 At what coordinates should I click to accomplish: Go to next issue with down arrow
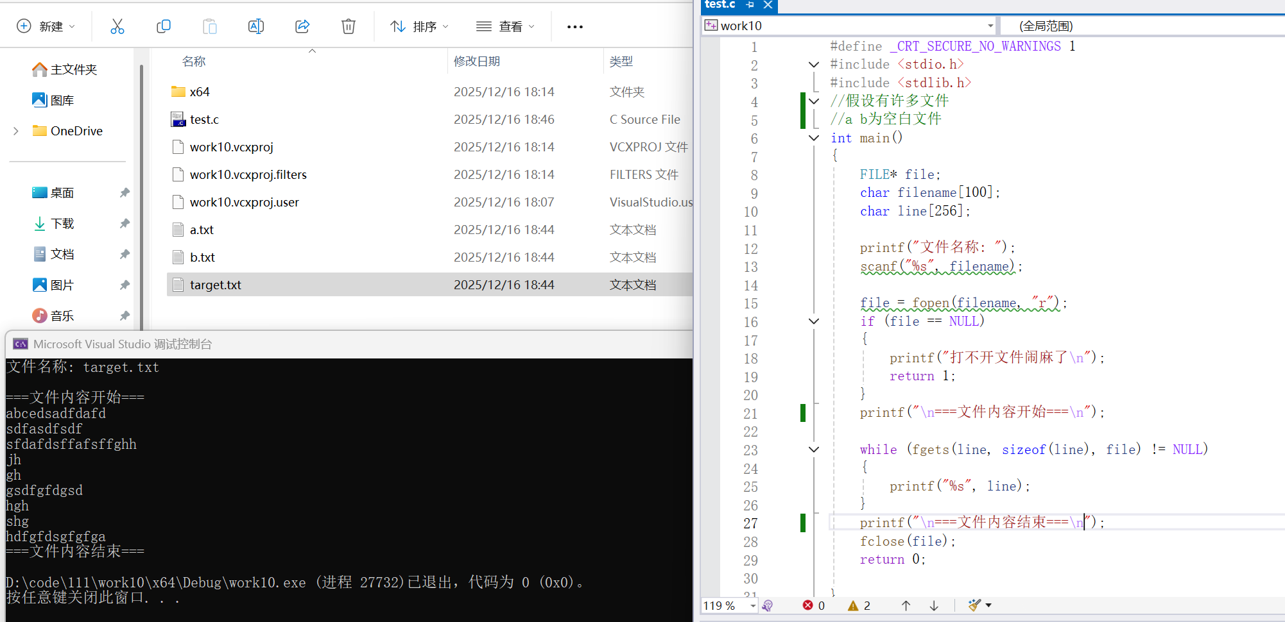click(x=934, y=605)
